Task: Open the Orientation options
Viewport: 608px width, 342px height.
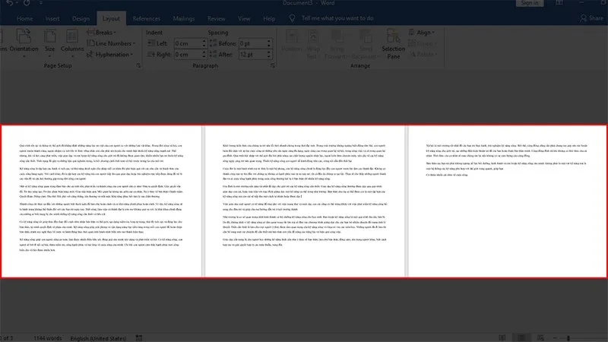Action: 24,43
